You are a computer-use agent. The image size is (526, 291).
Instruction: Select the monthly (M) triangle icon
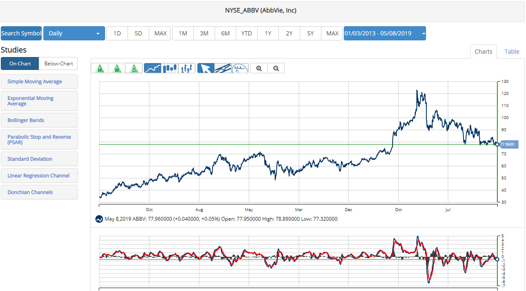[x=100, y=68]
